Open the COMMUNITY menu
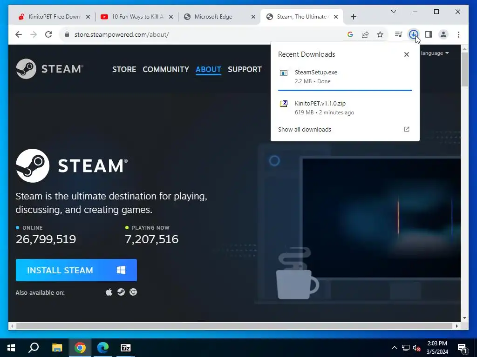This screenshot has width=477, height=357. click(166, 69)
